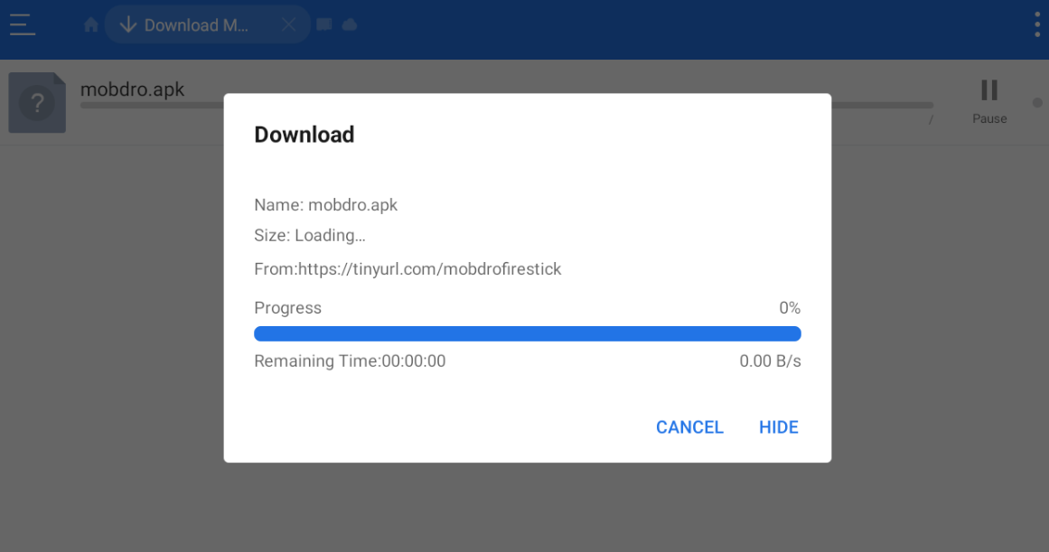The width and height of the screenshot is (1049, 552).
Task: Click the unknown file type icon for mobdro.apk
Action: (37, 102)
